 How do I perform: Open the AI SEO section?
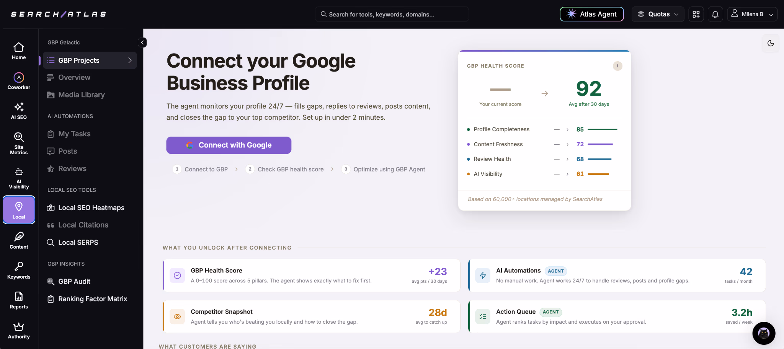tap(19, 111)
